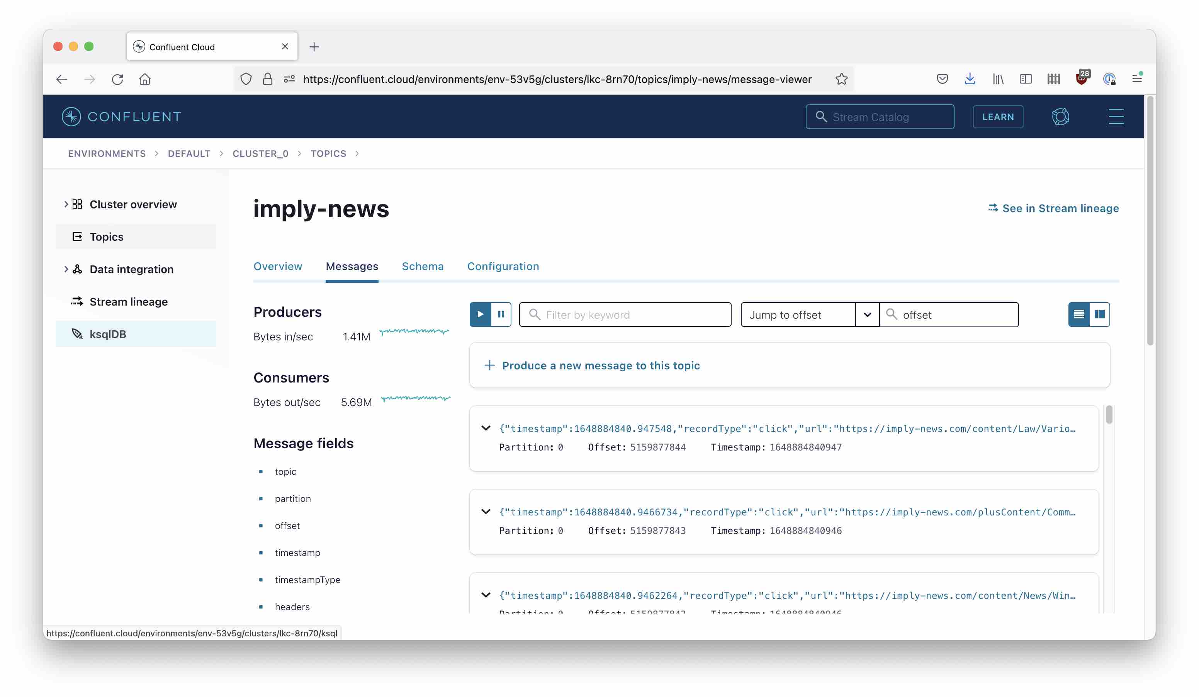
Task: Open the Configuration tab
Action: (x=503, y=267)
